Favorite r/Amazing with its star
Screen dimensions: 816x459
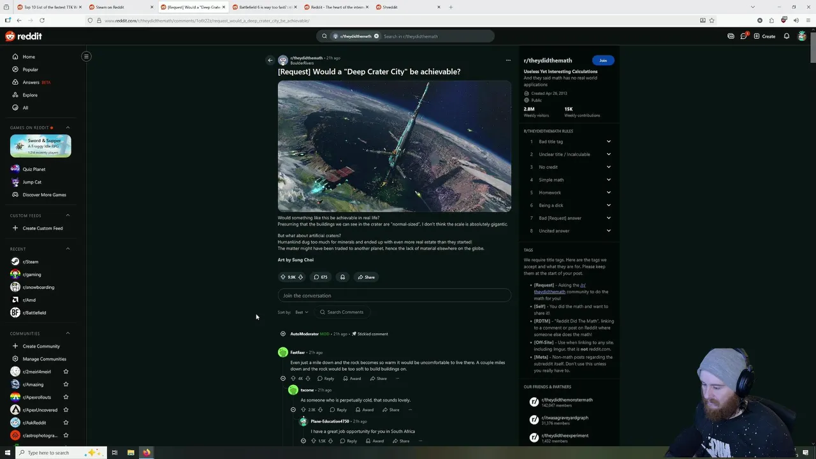tap(66, 384)
